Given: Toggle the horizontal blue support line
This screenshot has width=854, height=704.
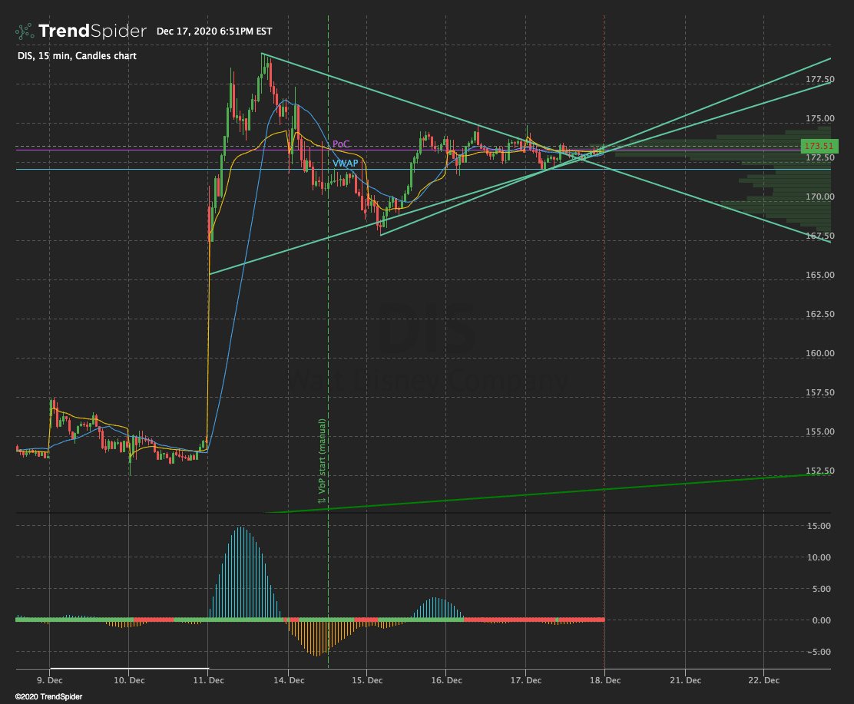Looking at the screenshot, I should click(115, 168).
